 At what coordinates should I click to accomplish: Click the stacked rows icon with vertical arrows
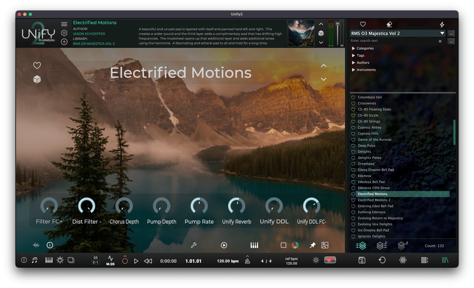click(424, 260)
